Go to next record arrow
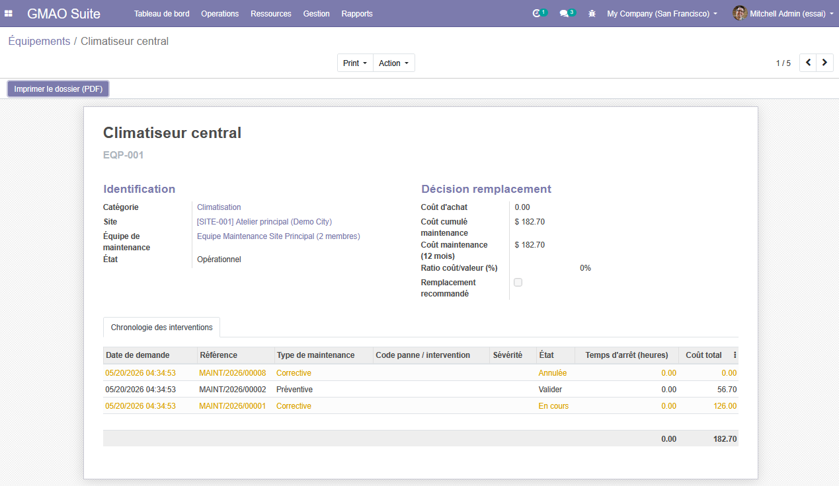The width and height of the screenshot is (839, 486). tap(824, 63)
